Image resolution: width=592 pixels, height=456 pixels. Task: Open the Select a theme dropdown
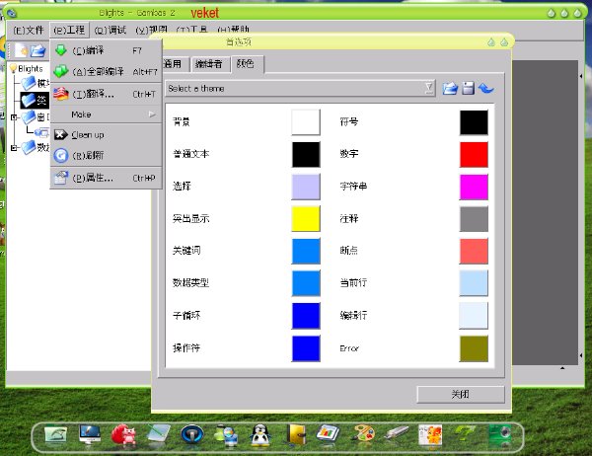tap(301, 89)
